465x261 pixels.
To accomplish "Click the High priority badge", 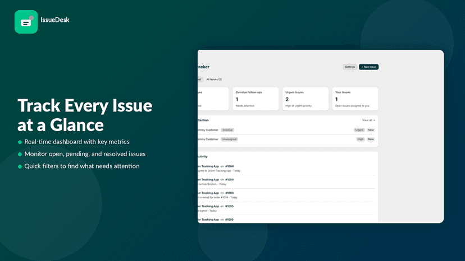I will coord(361,139).
